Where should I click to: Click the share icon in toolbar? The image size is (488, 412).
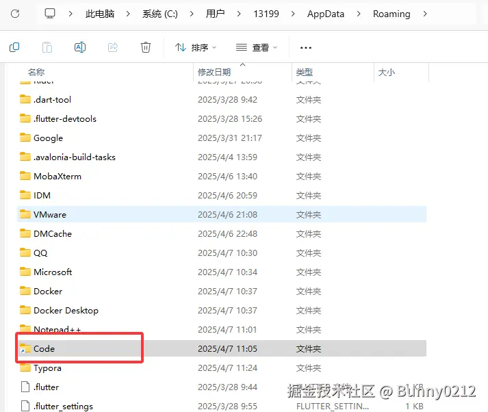pyautogui.click(x=113, y=47)
